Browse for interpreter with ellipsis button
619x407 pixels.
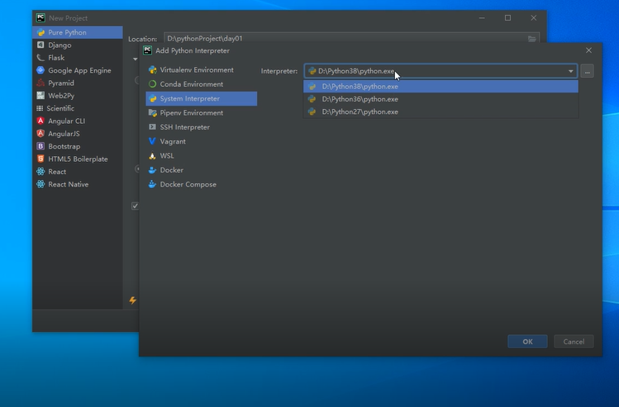point(587,71)
